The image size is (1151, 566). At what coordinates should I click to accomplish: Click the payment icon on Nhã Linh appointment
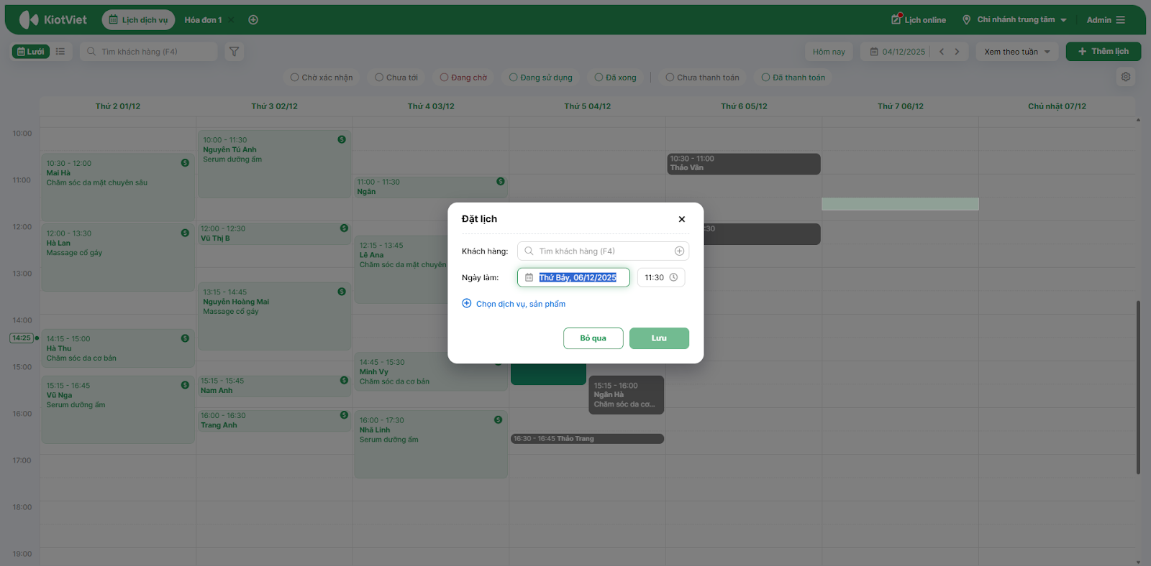click(498, 419)
